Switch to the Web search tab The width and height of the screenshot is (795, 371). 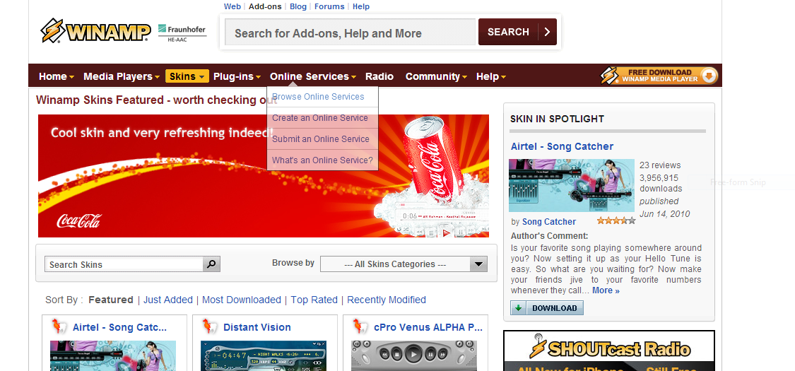(232, 6)
